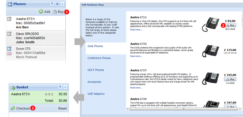The width and height of the screenshot is (243, 117).
Task: Click the horizontal scrollbar left arrow
Action: coord(128,109)
